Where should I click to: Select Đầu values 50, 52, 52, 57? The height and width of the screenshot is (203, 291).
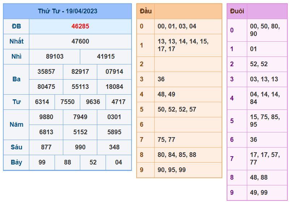[177, 109]
